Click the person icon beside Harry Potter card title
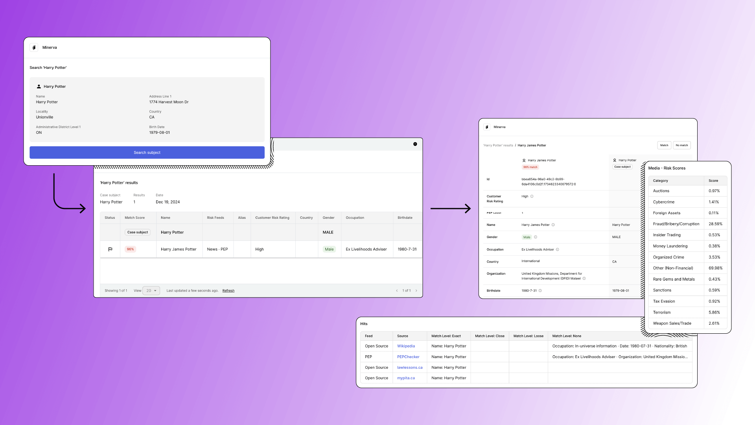Viewport: 755px width, 425px height. coord(39,87)
